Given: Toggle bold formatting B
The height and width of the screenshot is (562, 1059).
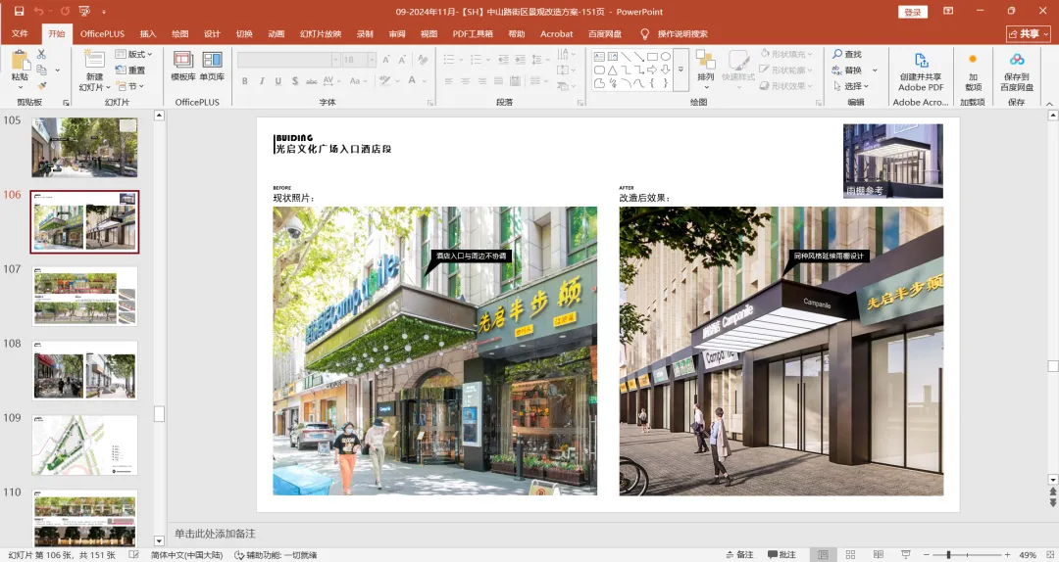Looking at the screenshot, I should click(244, 81).
